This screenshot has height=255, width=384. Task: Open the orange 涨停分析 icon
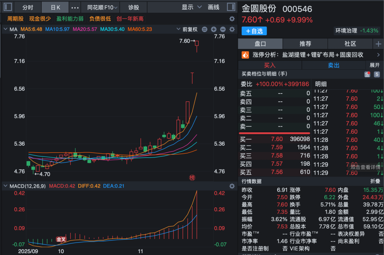click(x=245, y=55)
